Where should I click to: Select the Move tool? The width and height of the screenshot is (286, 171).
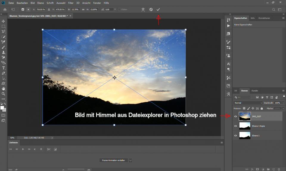pos(4,21)
